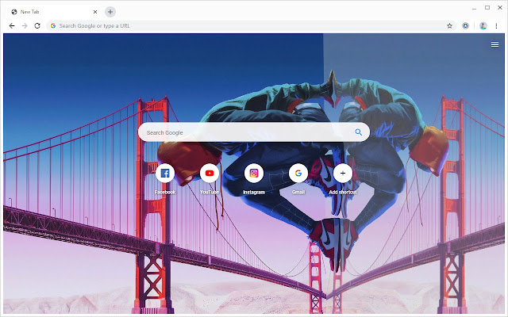Click the forward navigation arrow
This screenshot has height=317, width=508.
point(25,26)
